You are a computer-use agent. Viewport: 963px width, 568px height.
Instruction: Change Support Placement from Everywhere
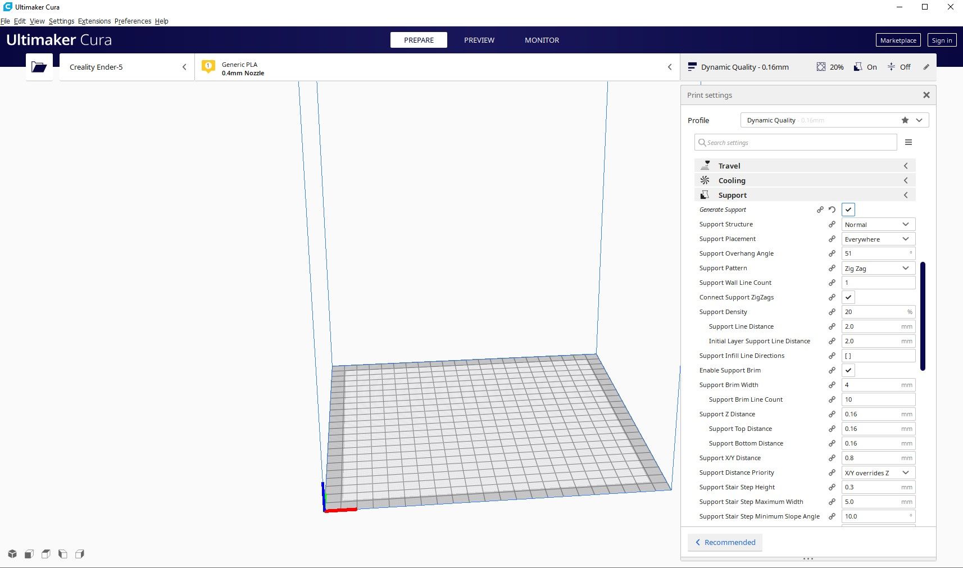point(878,239)
